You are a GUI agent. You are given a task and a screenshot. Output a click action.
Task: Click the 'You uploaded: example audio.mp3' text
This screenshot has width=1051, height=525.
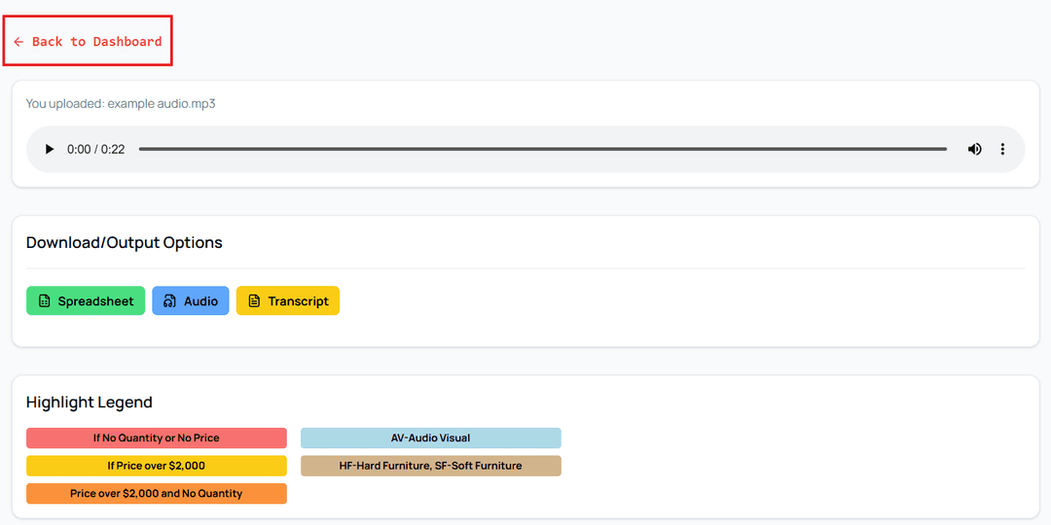(x=121, y=104)
